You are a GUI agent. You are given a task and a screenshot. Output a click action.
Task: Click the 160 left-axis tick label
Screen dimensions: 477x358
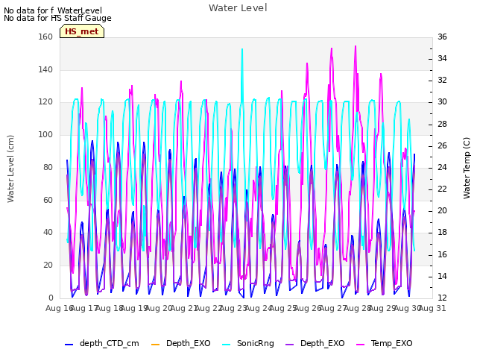pos(45,37)
